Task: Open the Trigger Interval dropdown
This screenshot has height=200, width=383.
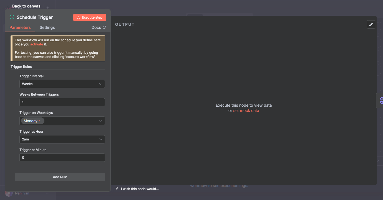Action: tap(62, 84)
